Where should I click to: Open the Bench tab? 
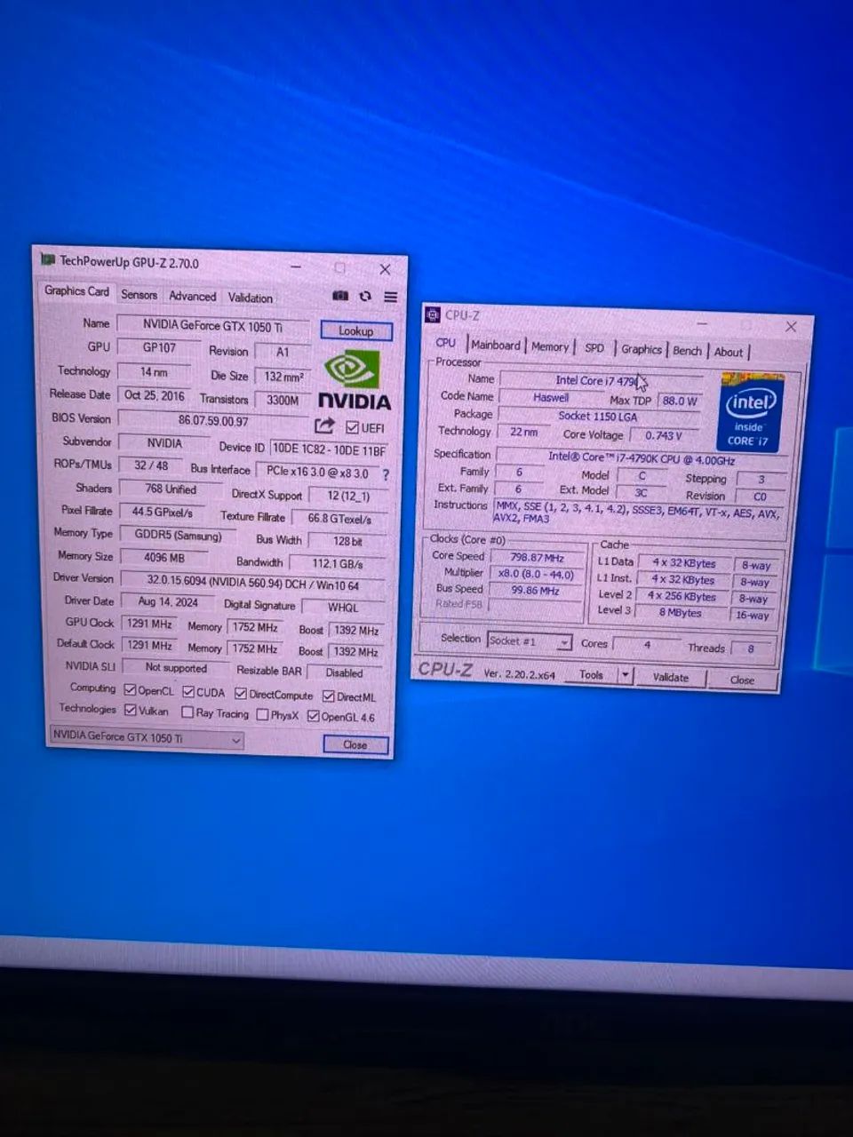coord(687,351)
